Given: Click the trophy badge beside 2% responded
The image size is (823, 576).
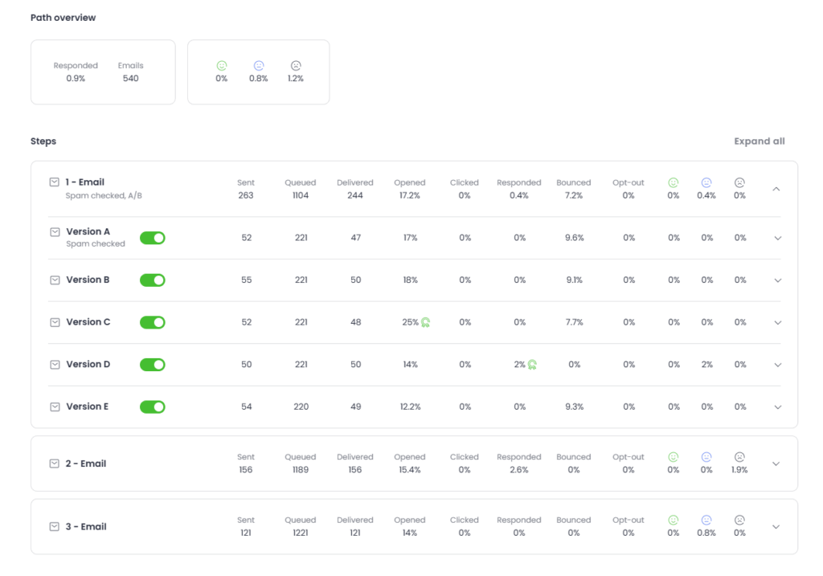Looking at the screenshot, I should click(531, 365).
